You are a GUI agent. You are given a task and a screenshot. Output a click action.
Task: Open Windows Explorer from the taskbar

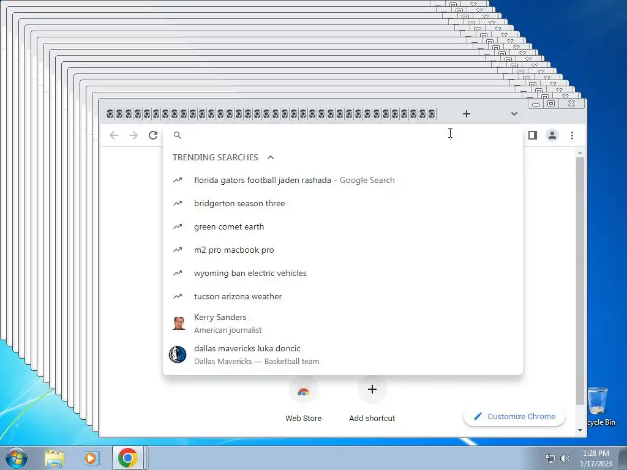(54, 458)
